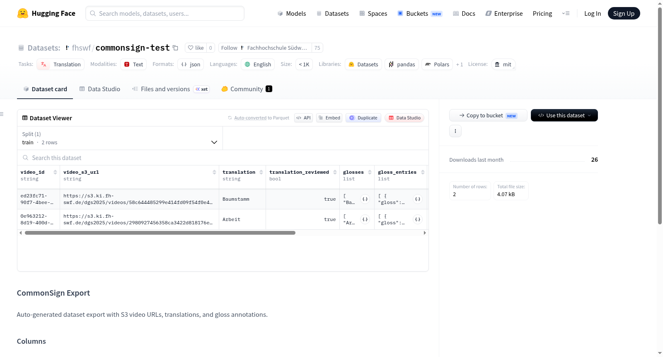Open the Community tab
Screen dimensions: 663x357
click(x=247, y=89)
